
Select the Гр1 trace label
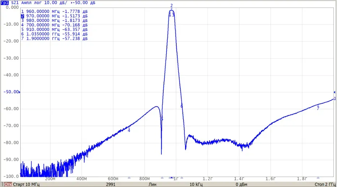coord(5,3)
